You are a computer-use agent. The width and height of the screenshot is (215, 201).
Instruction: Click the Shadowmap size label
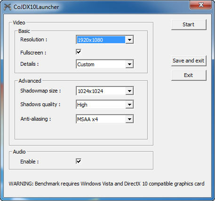click(40, 91)
